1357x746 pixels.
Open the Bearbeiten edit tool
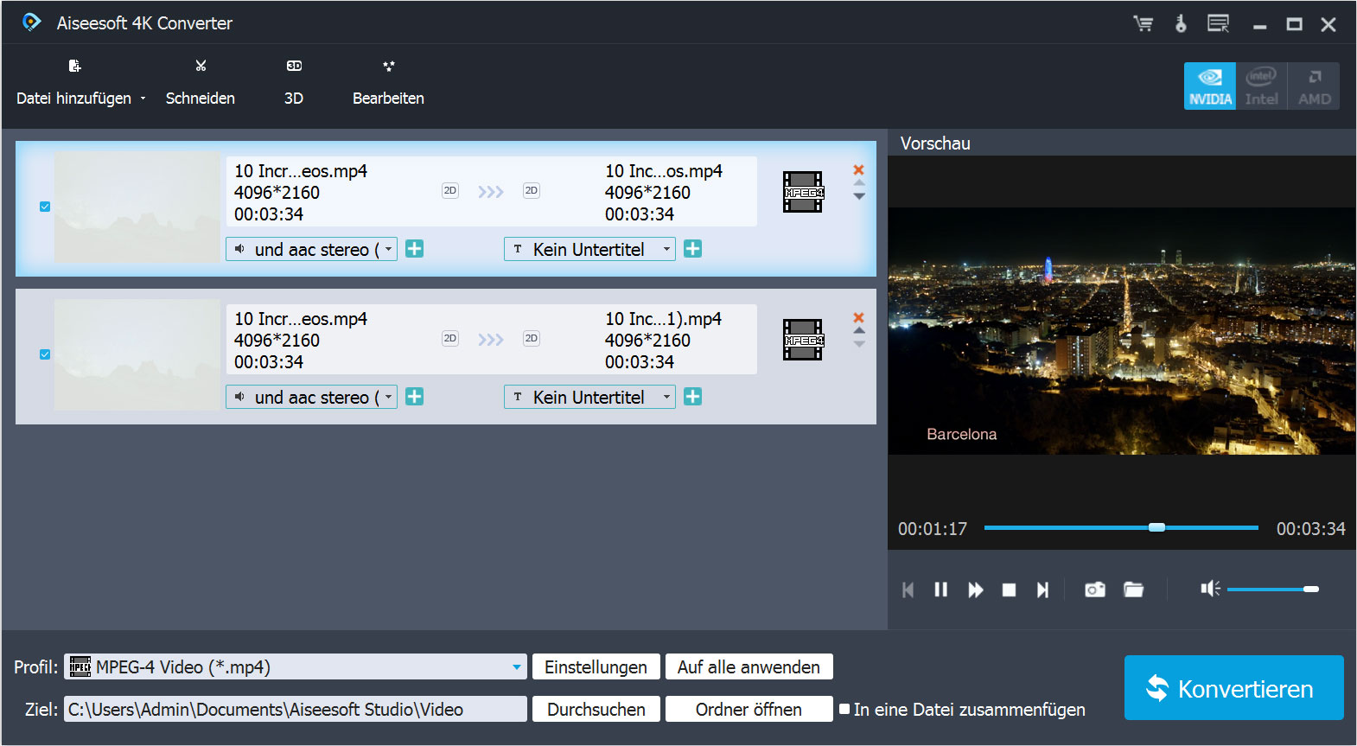click(388, 83)
